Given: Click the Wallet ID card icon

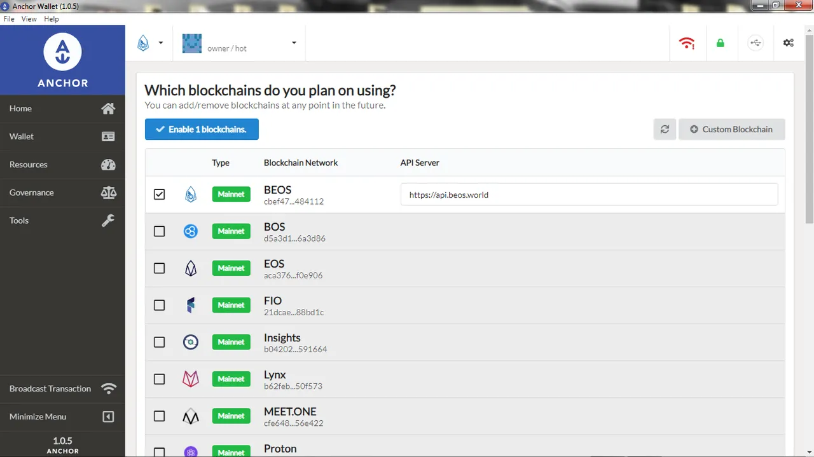Looking at the screenshot, I should click(x=108, y=137).
